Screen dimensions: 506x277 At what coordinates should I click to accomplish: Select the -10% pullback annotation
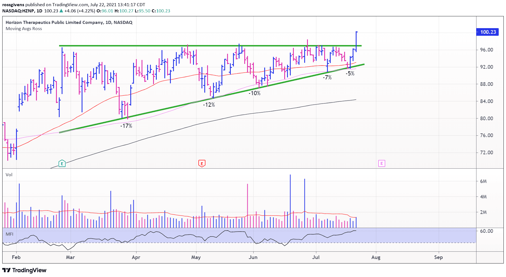tap(254, 93)
